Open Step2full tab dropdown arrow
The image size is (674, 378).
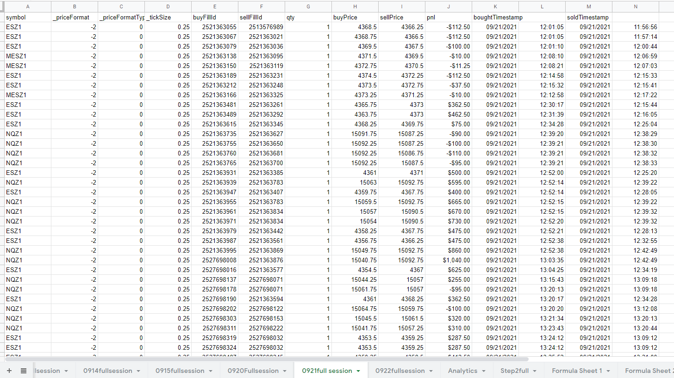(535, 371)
